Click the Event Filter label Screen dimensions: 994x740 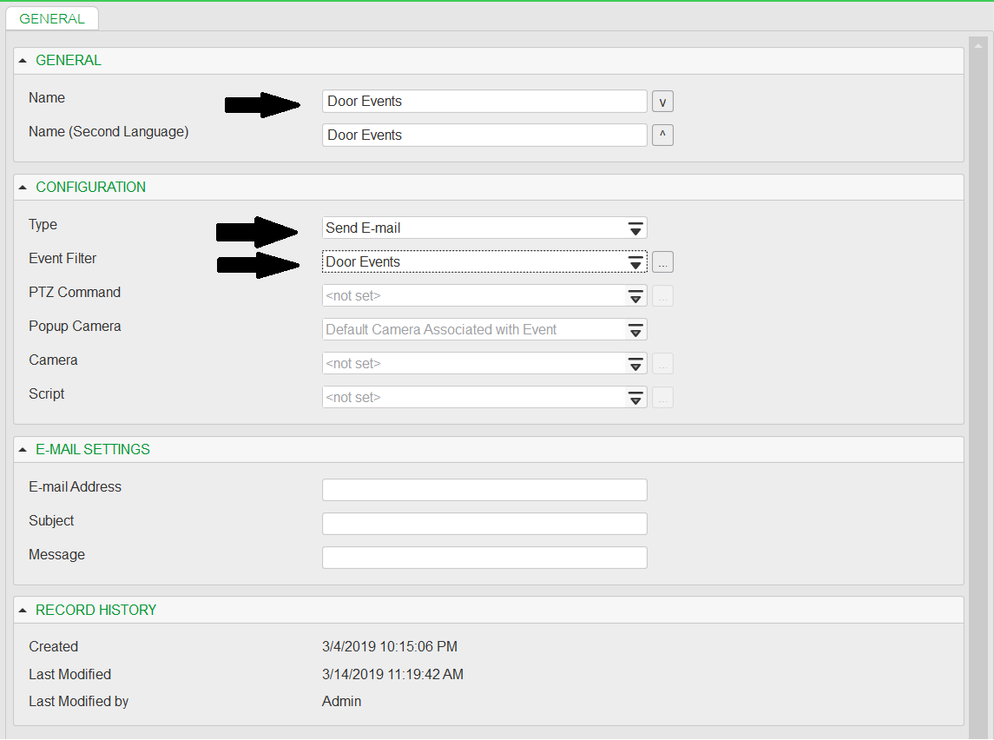(63, 259)
